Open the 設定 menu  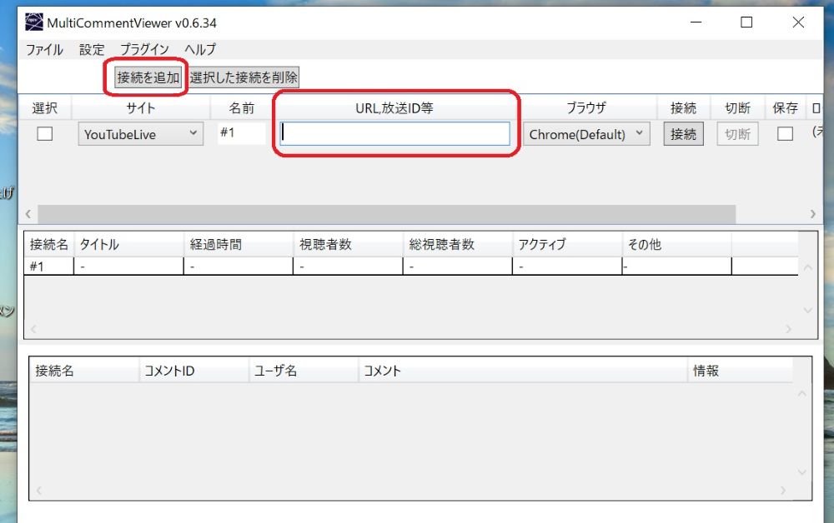click(92, 50)
